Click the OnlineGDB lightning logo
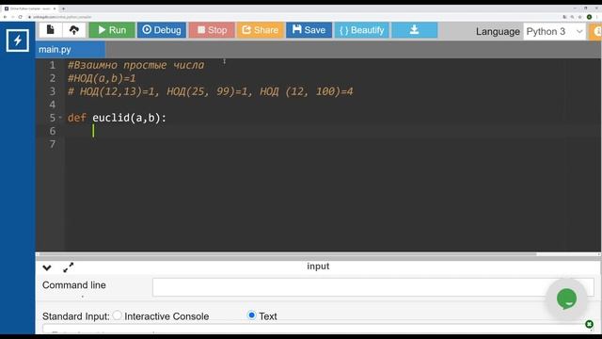 17,40
